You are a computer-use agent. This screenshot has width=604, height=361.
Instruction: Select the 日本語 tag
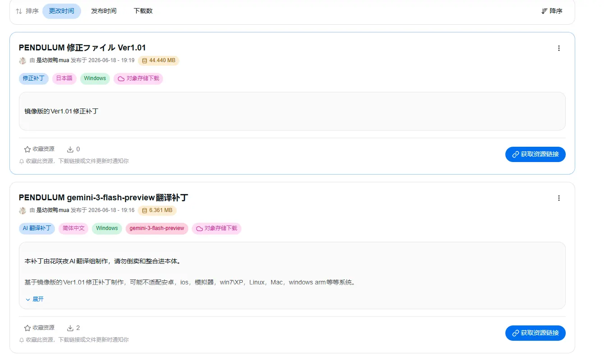tap(64, 78)
